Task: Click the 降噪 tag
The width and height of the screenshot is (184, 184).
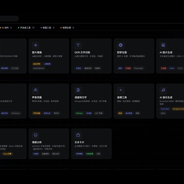Action: [x=120, y=113]
